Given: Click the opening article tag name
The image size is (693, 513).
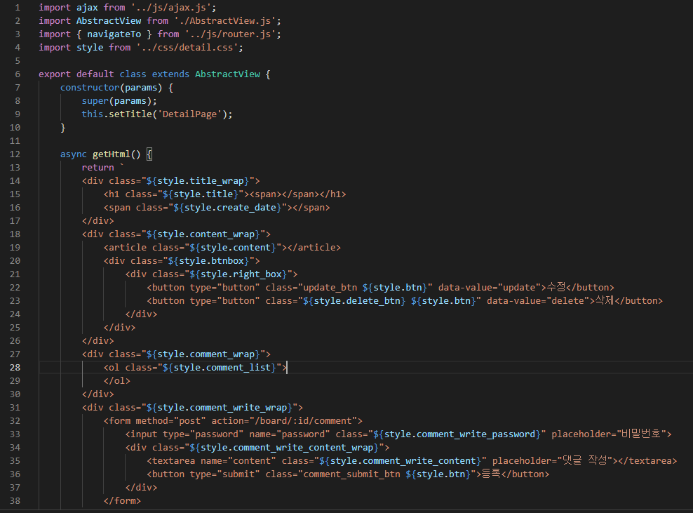Looking at the screenshot, I should 128,247.
